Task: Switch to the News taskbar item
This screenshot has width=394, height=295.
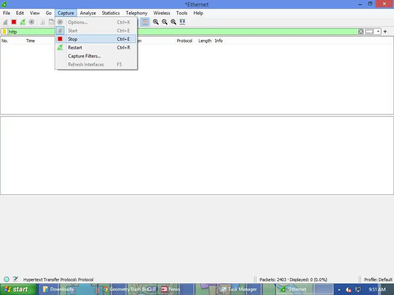Action: (187, 290)
